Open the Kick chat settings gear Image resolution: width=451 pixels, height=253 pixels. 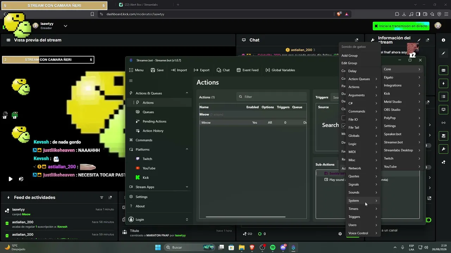point(340,234)
